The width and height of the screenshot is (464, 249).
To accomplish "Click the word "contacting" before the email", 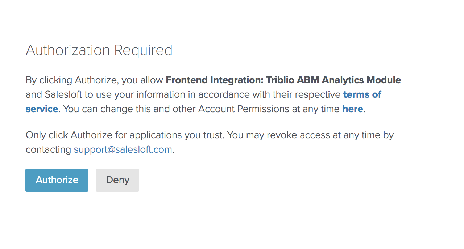I will pos(49,149).
